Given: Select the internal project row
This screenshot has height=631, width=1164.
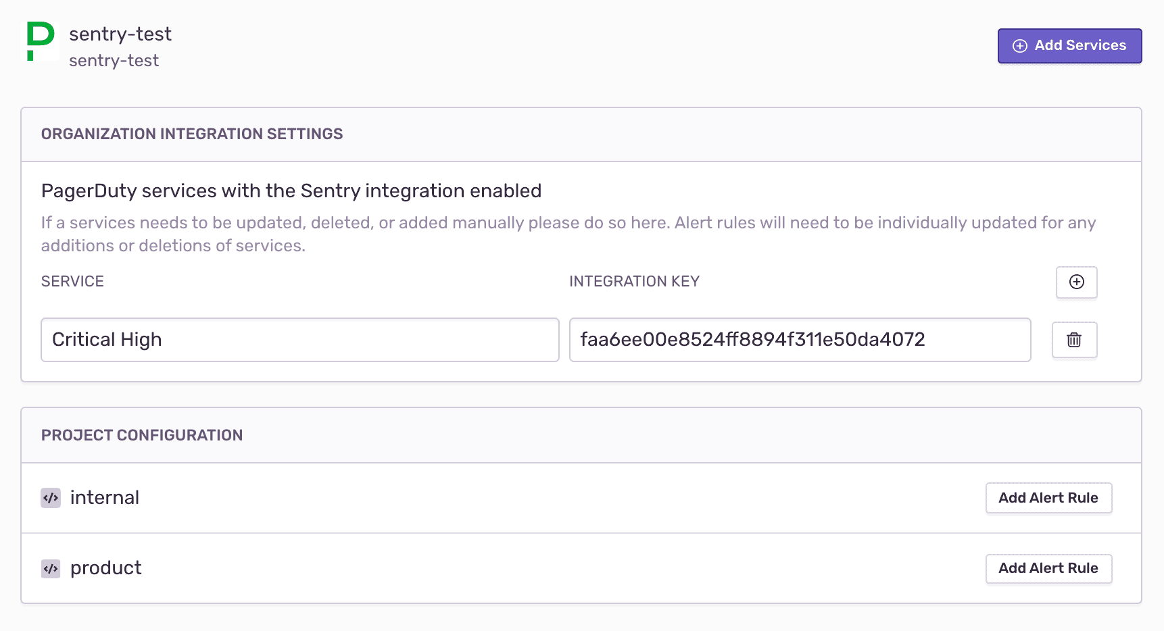Looking at the screenshot, I should click(x=105, y=498).
